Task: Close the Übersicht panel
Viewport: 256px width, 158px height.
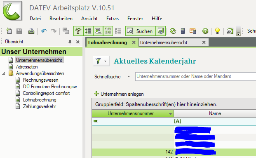Action: (x=78, y=42)
